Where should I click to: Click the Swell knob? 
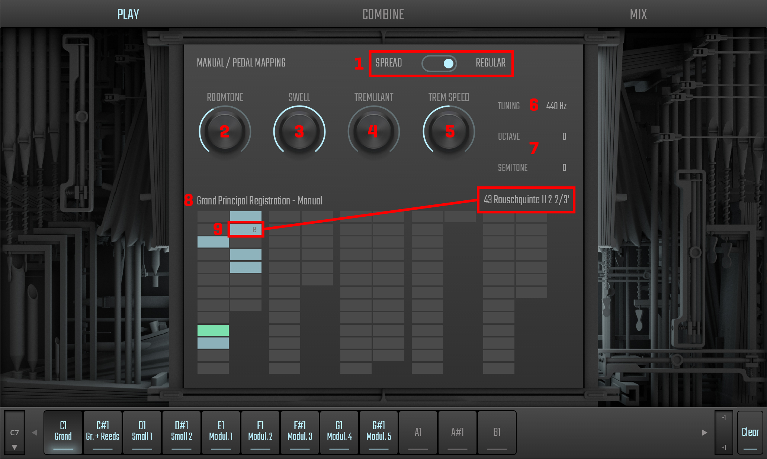pyautogui.click(x=299, y=131)
